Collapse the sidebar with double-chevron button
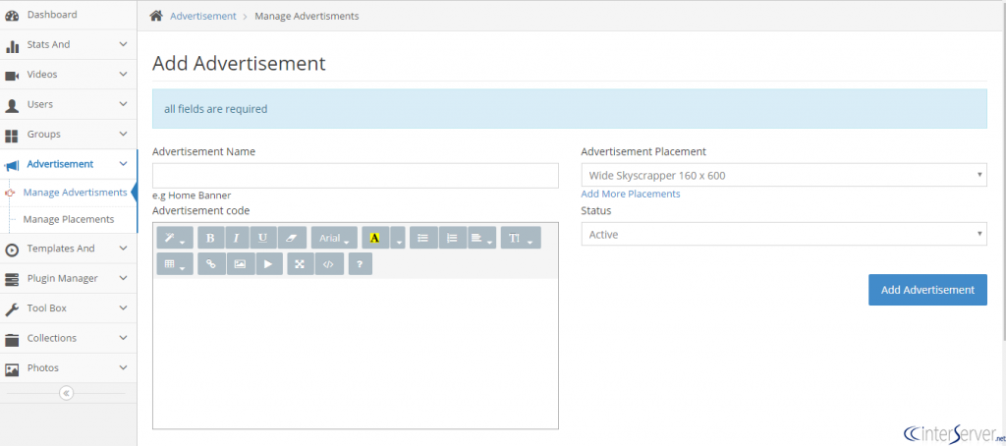The height and width of the screenshot is (446, 1006). [66, 393]
